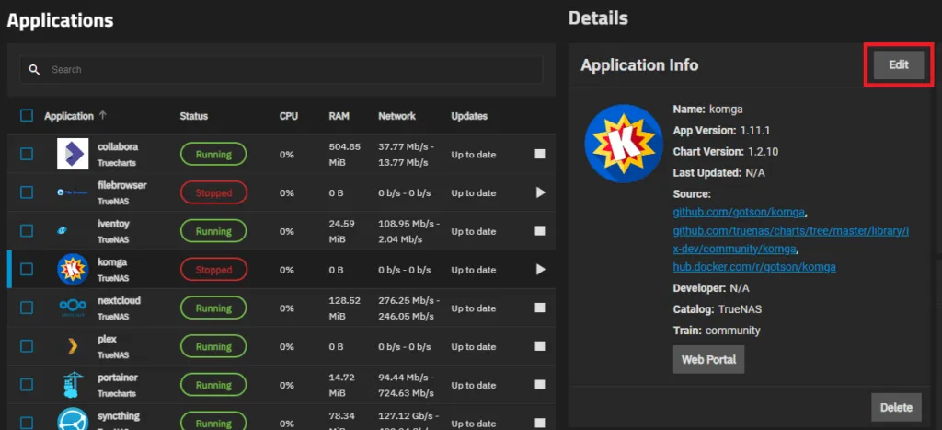Click the syncthing app icon
The image size is (942, 430).
[72, 419]
